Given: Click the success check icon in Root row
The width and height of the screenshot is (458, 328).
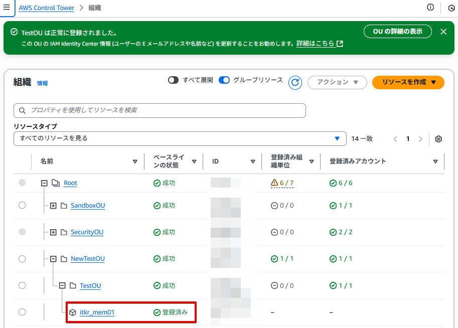Looking at the screenshot, I should pos(157,183).
